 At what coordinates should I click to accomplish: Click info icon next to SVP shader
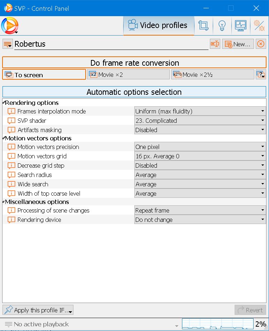[x=11, y=121]
